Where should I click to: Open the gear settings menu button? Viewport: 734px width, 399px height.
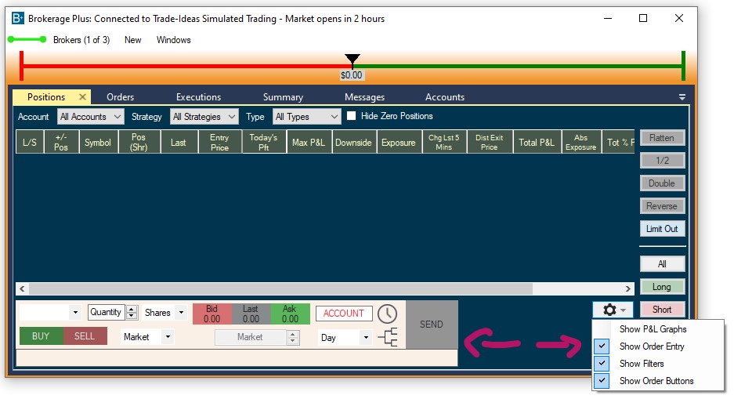pyautogui.click(x=613, y=310)
